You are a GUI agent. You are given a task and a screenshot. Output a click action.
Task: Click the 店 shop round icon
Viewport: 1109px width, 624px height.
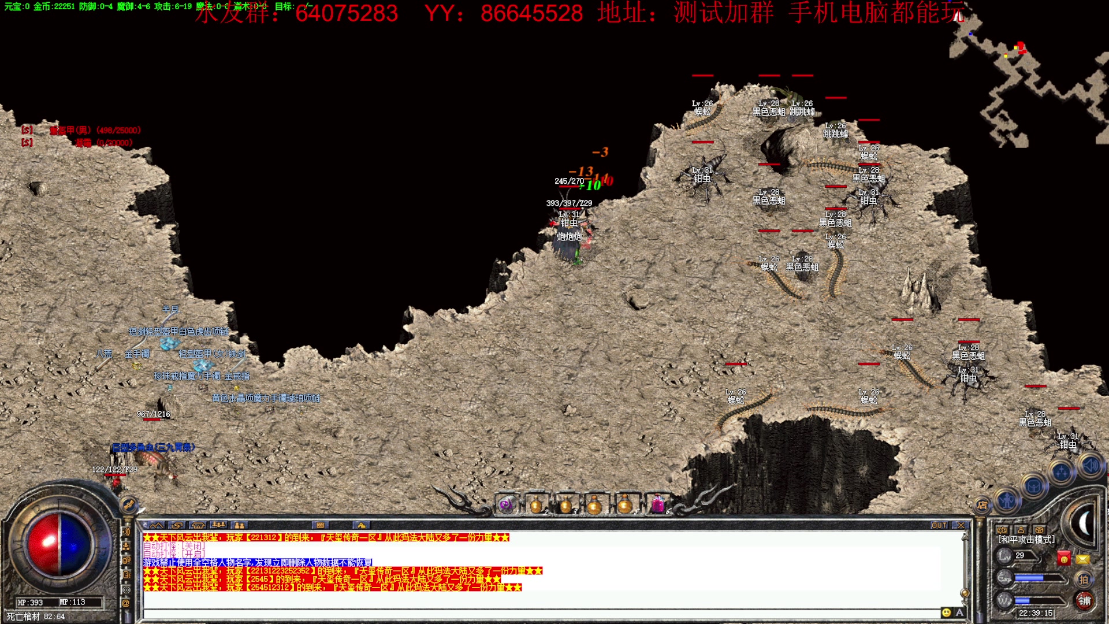(983, 506)
